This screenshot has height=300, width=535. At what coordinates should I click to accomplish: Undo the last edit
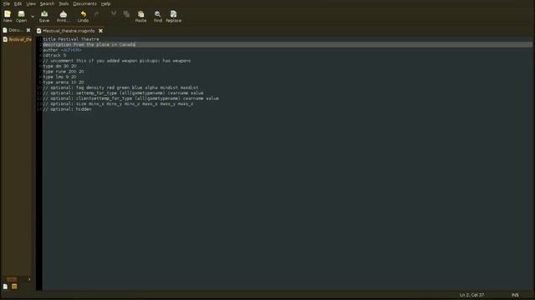tap(83, 16)
